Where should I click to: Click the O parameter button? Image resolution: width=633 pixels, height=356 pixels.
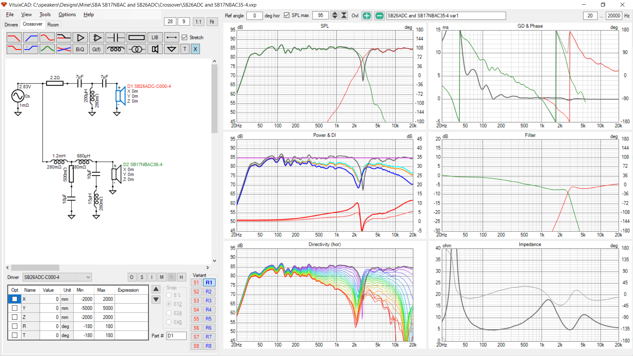[x=132, y=277]
